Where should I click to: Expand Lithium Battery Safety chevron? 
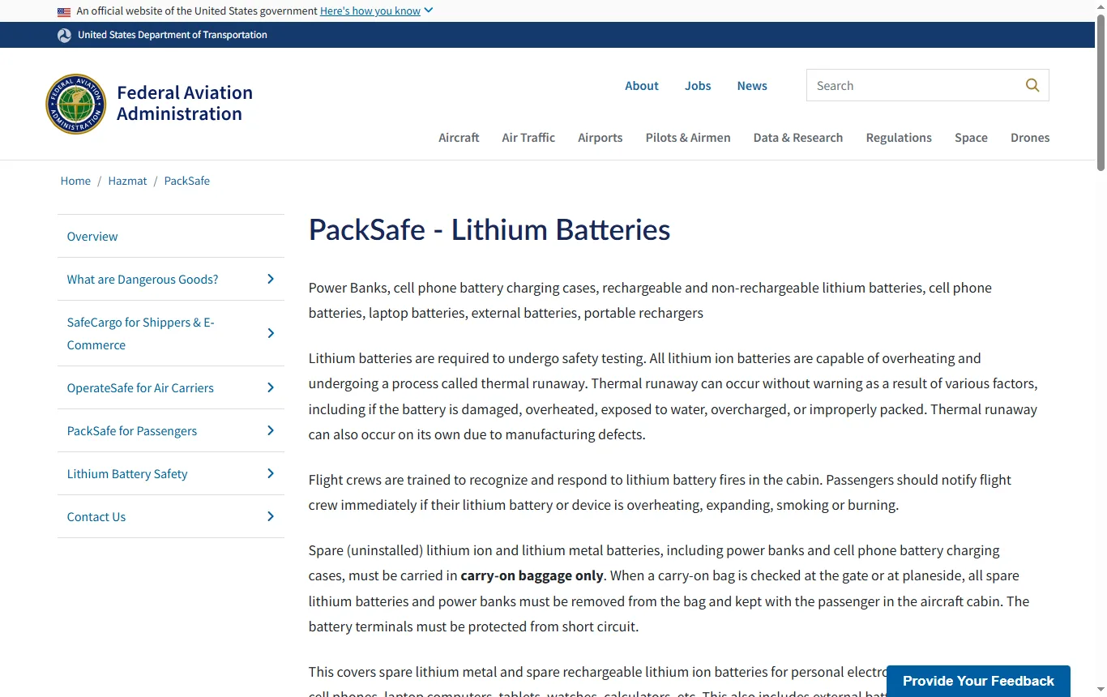(271, 473)
